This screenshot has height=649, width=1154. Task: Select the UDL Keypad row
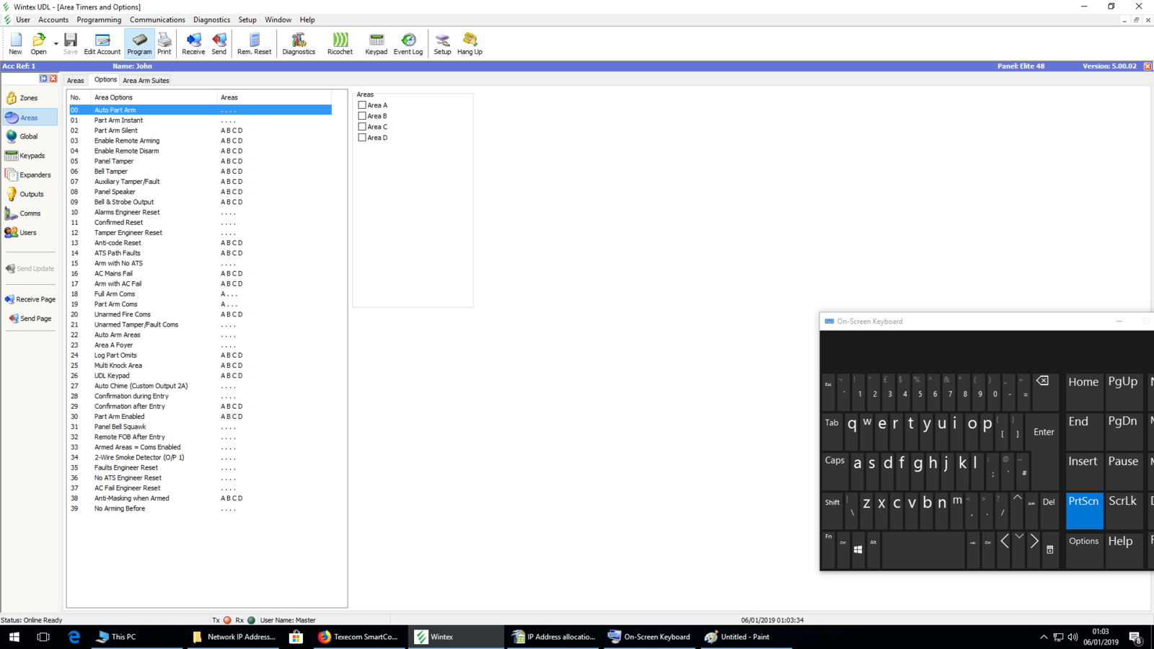(201, 376)
